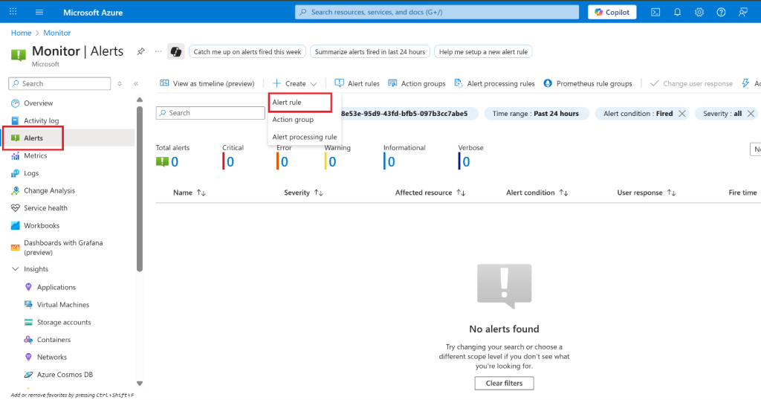Click sidebar scrollbar down arrow

(140, 383)
